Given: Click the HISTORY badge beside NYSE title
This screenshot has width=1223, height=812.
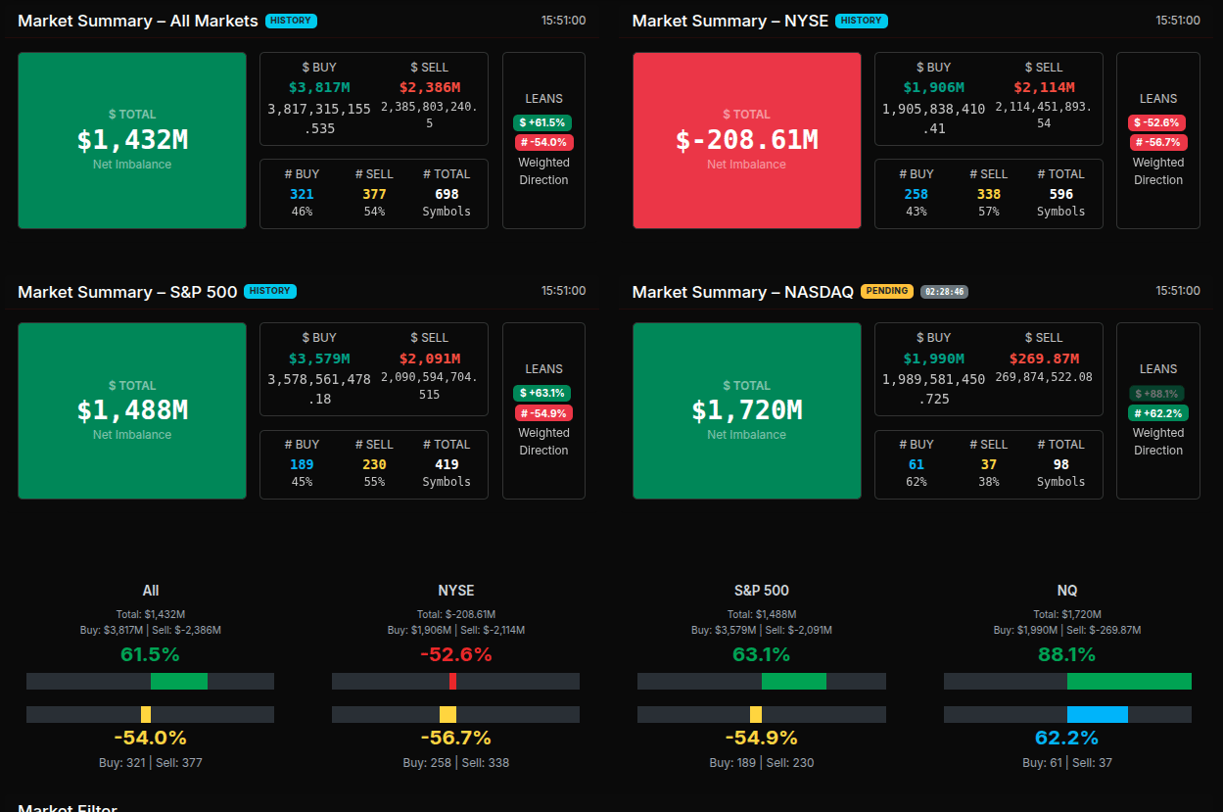Looking at the screenshot, I should tap(861, 21).
